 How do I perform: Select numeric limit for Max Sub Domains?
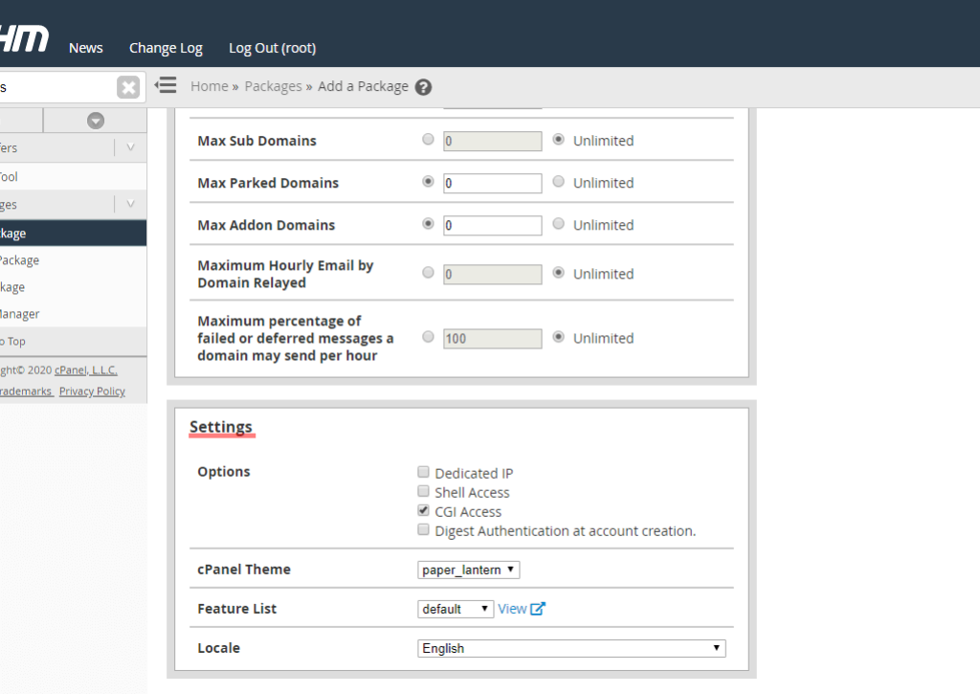coord(428,140)
